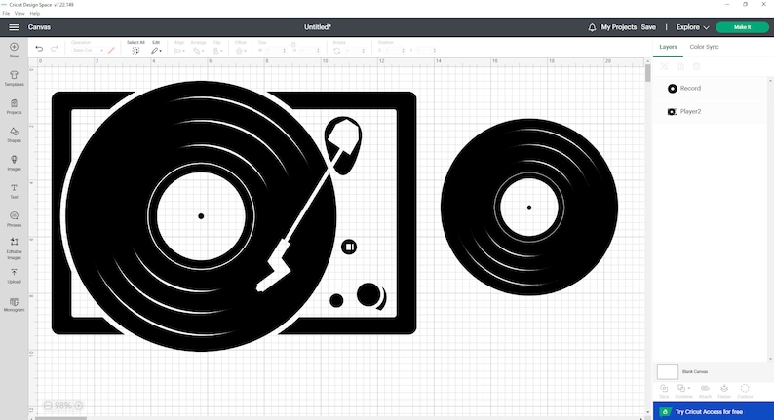
Task: Open the File menu
Action: tap(6, 14)
